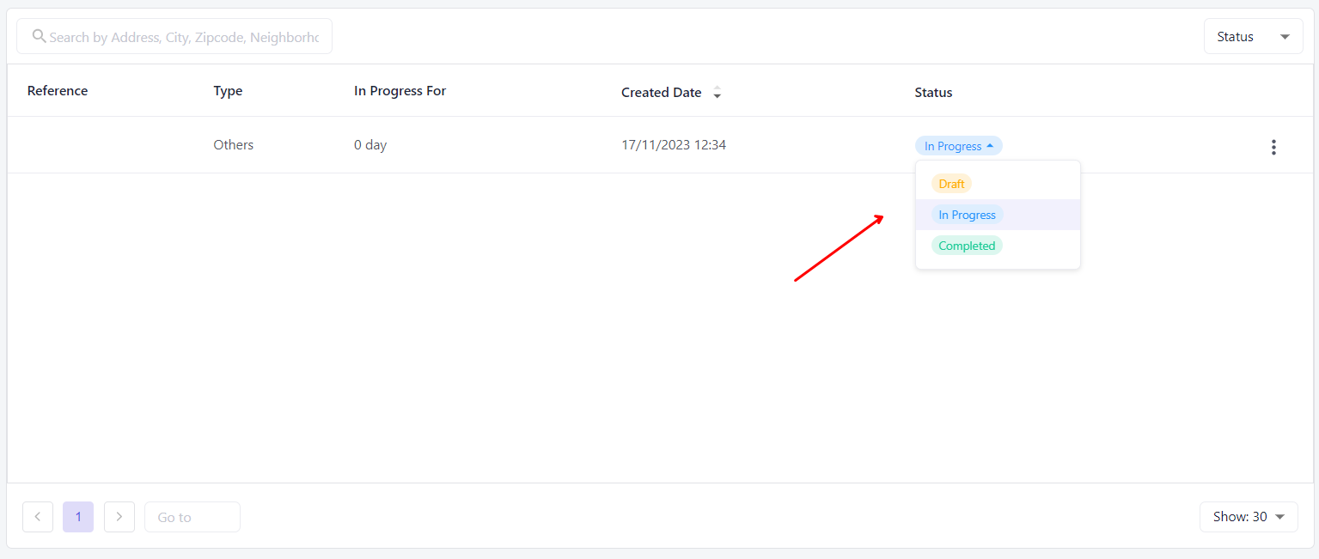The width and height of the screenshot is (1319, 559).
Task: Choose In Progress option in status menu
Action: coord(967,215)
